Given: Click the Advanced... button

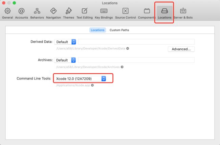Looking at the screenshot, I should (181, 49).
